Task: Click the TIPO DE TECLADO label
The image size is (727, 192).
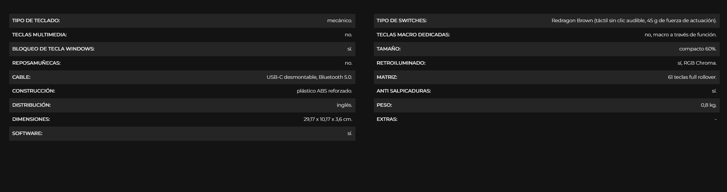Action: [x=36, y=21]
